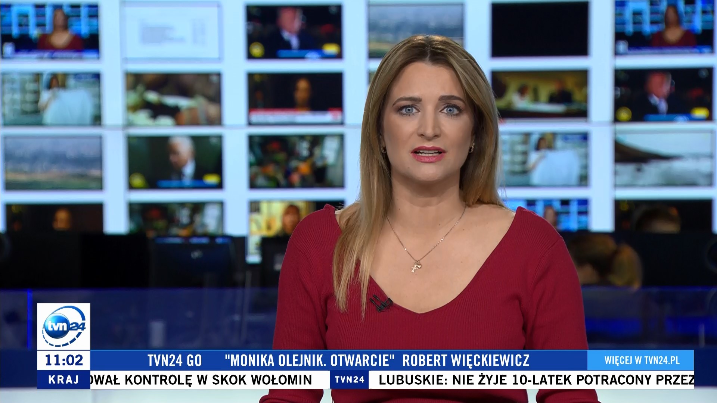Click the KRAJ category label
717x403 pixels.
[x=63, y=379]
